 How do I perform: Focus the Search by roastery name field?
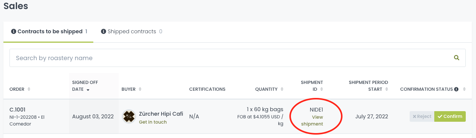click(x=237, y=58)
